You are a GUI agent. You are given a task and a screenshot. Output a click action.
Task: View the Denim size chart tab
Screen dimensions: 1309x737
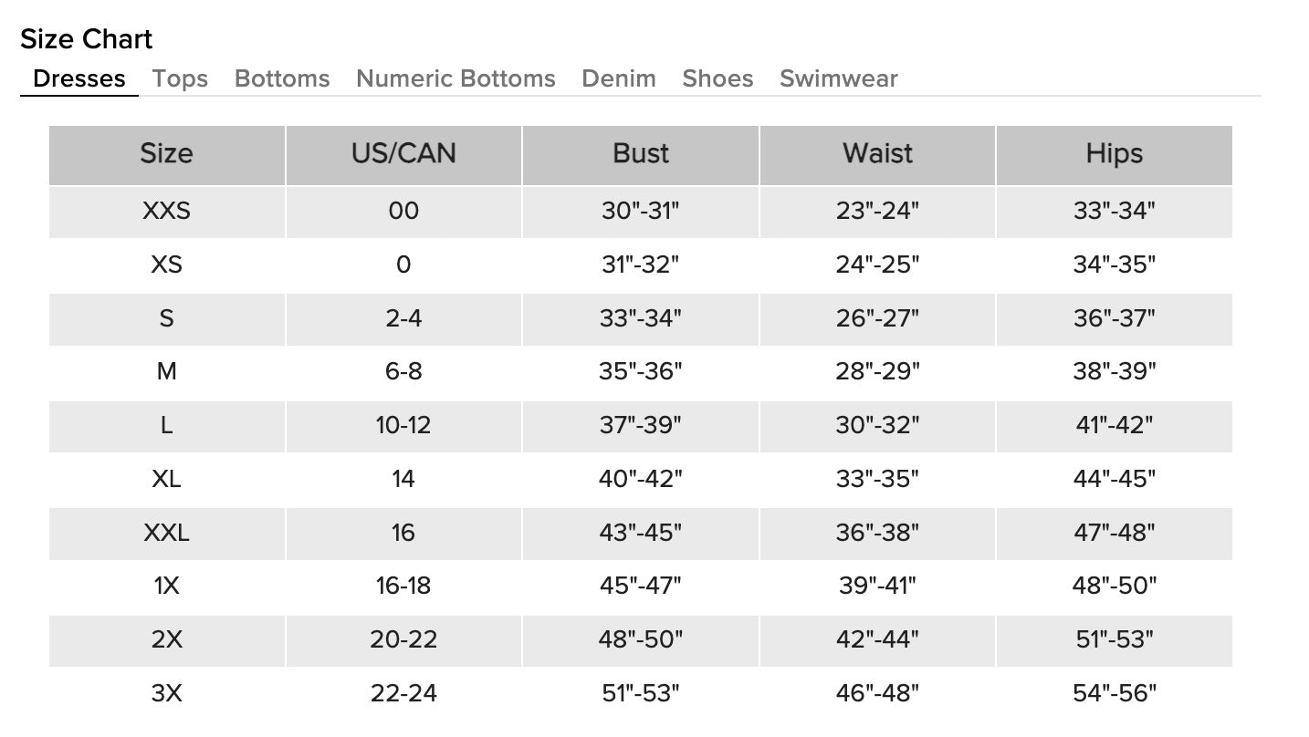click(619, 78)
